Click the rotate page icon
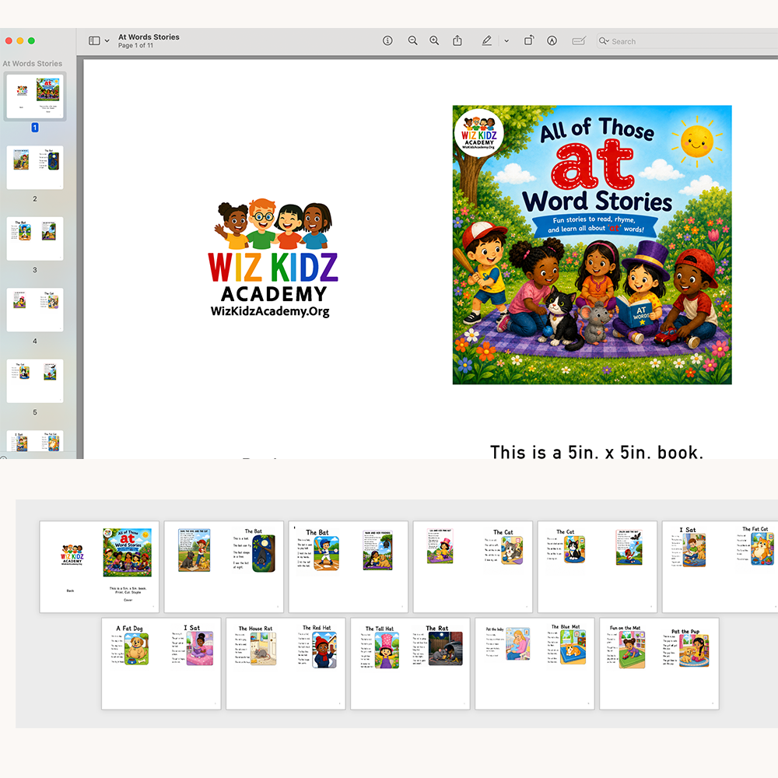Viewport: 778px width, 778px height. (529, 40)
